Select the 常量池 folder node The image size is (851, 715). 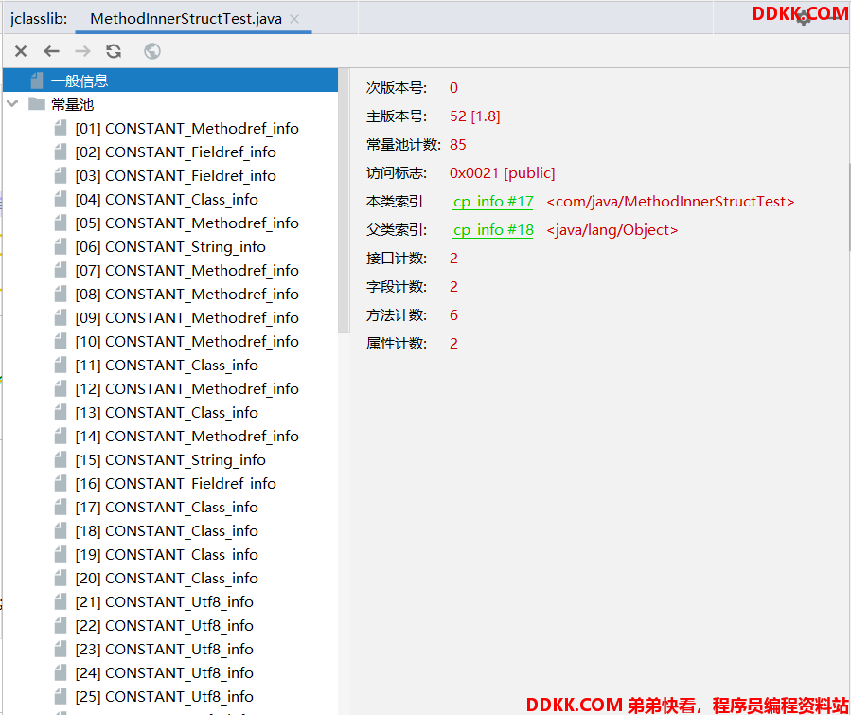72,104
